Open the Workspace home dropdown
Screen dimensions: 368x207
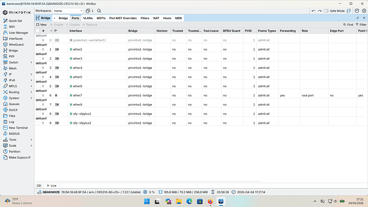tap(68, 11)
